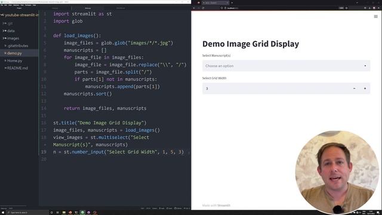382x215 pixels.
Task: Click the 'Demo Image Grid Display' heading
Action: [x=251, y=44]
